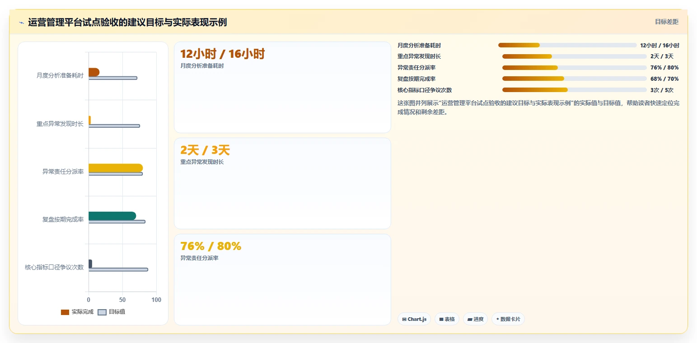
Task: Click the x-axis tick label 50
Action: click(122, 300)
